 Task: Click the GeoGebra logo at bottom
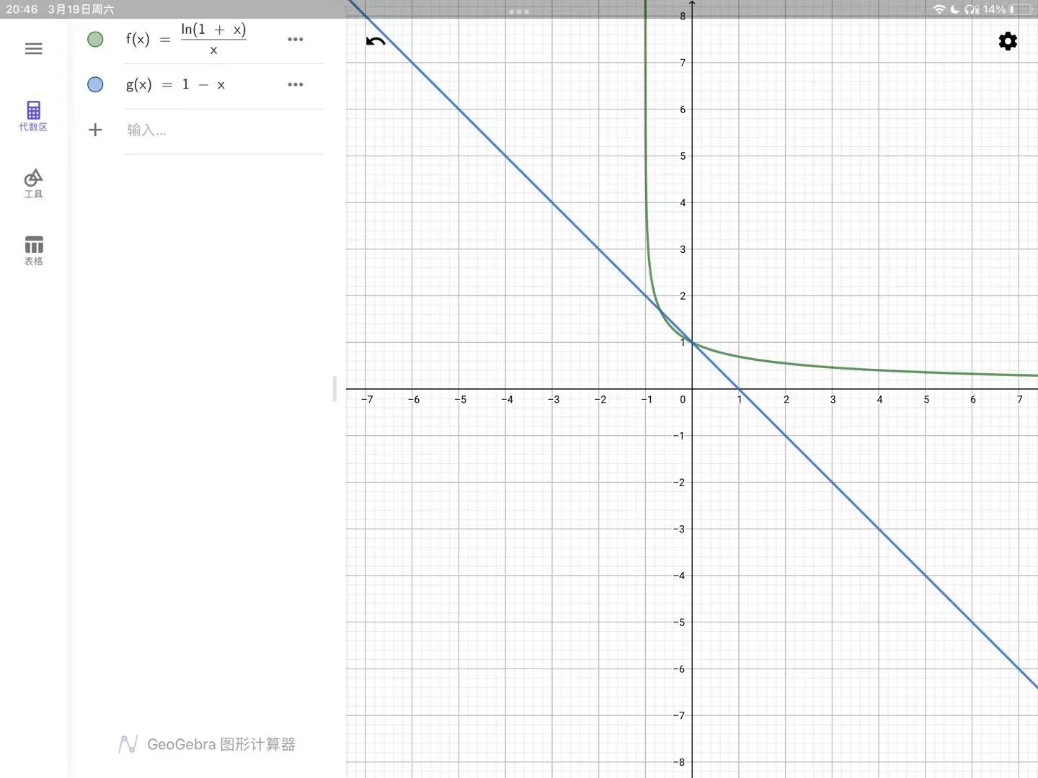128,744
